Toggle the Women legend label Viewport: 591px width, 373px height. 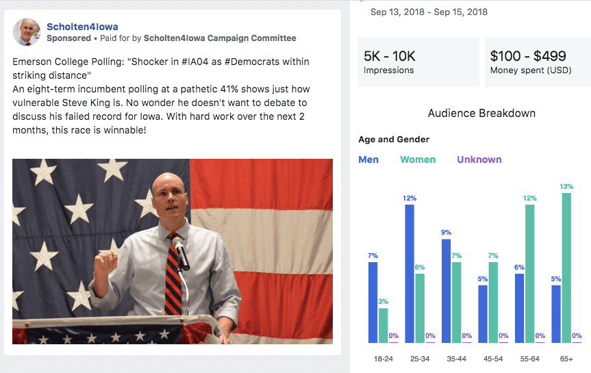click(418, 159)
